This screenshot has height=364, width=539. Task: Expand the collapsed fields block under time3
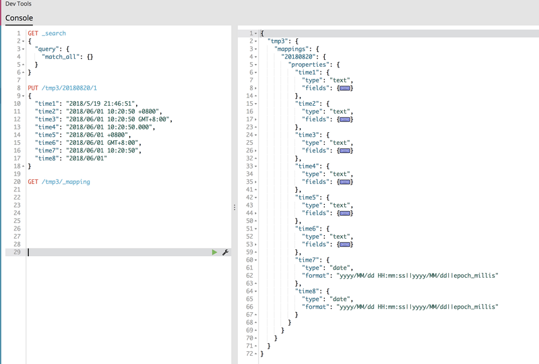(345, 151)
